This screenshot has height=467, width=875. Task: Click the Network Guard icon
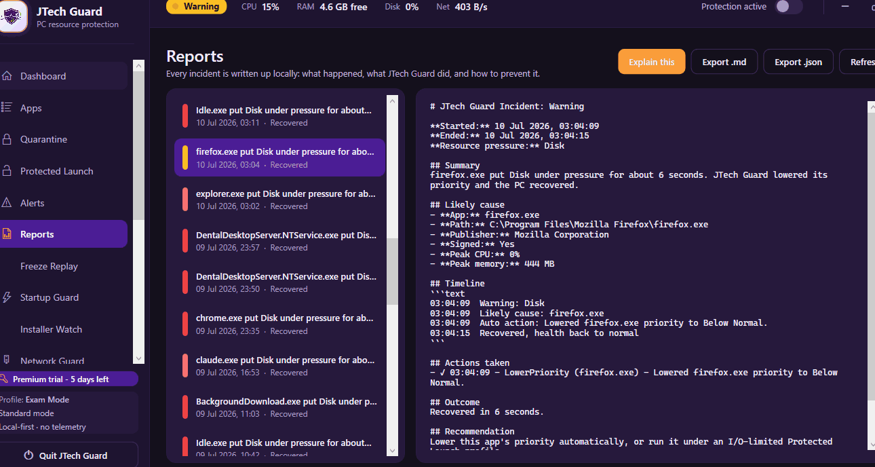(7, 360)
